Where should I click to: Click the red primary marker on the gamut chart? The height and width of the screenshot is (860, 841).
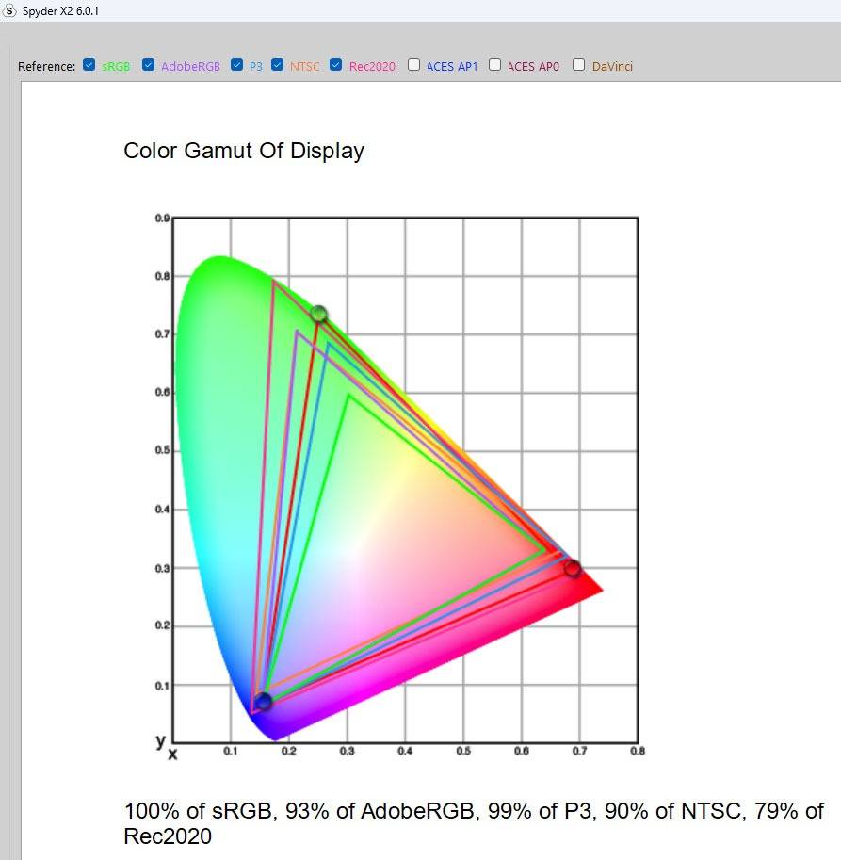tap(573, 568)
